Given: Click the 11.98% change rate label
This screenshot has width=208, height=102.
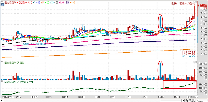Looking at the screenshot, I should (204, 8).
